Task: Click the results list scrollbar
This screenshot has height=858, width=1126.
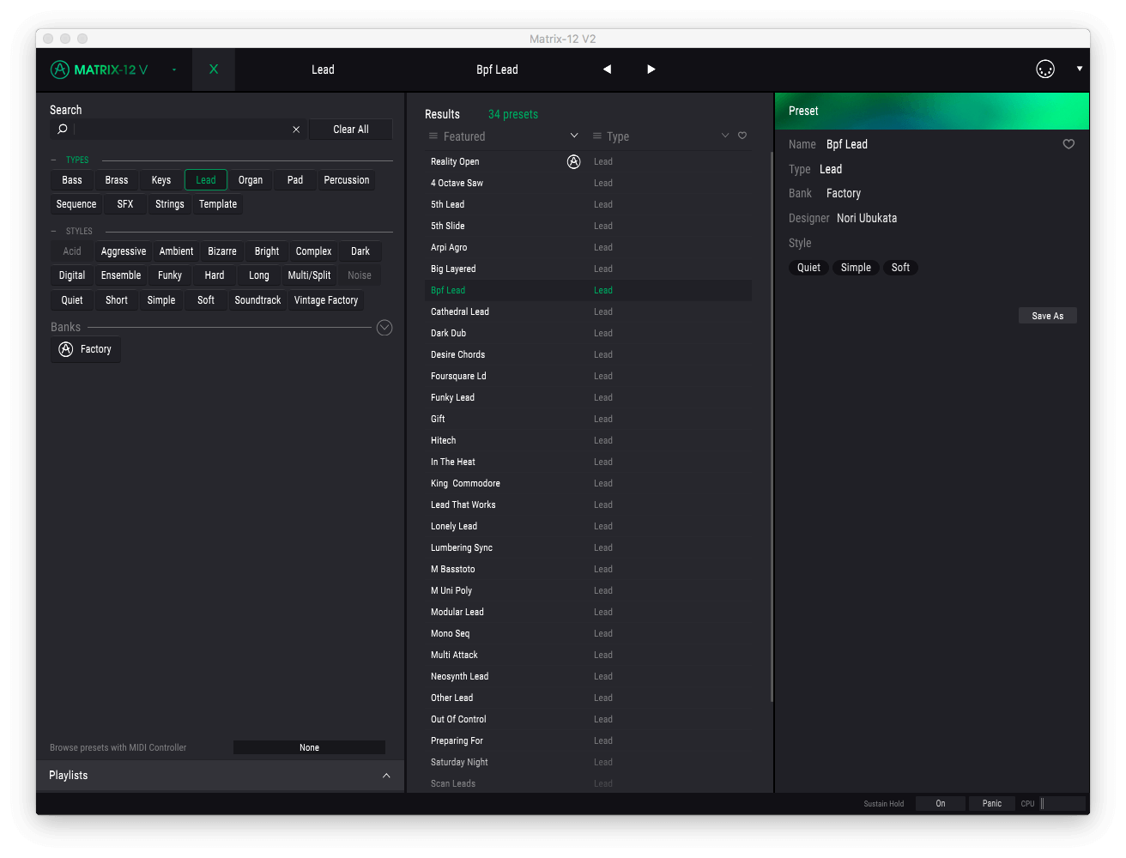Action: pos(772,427)
